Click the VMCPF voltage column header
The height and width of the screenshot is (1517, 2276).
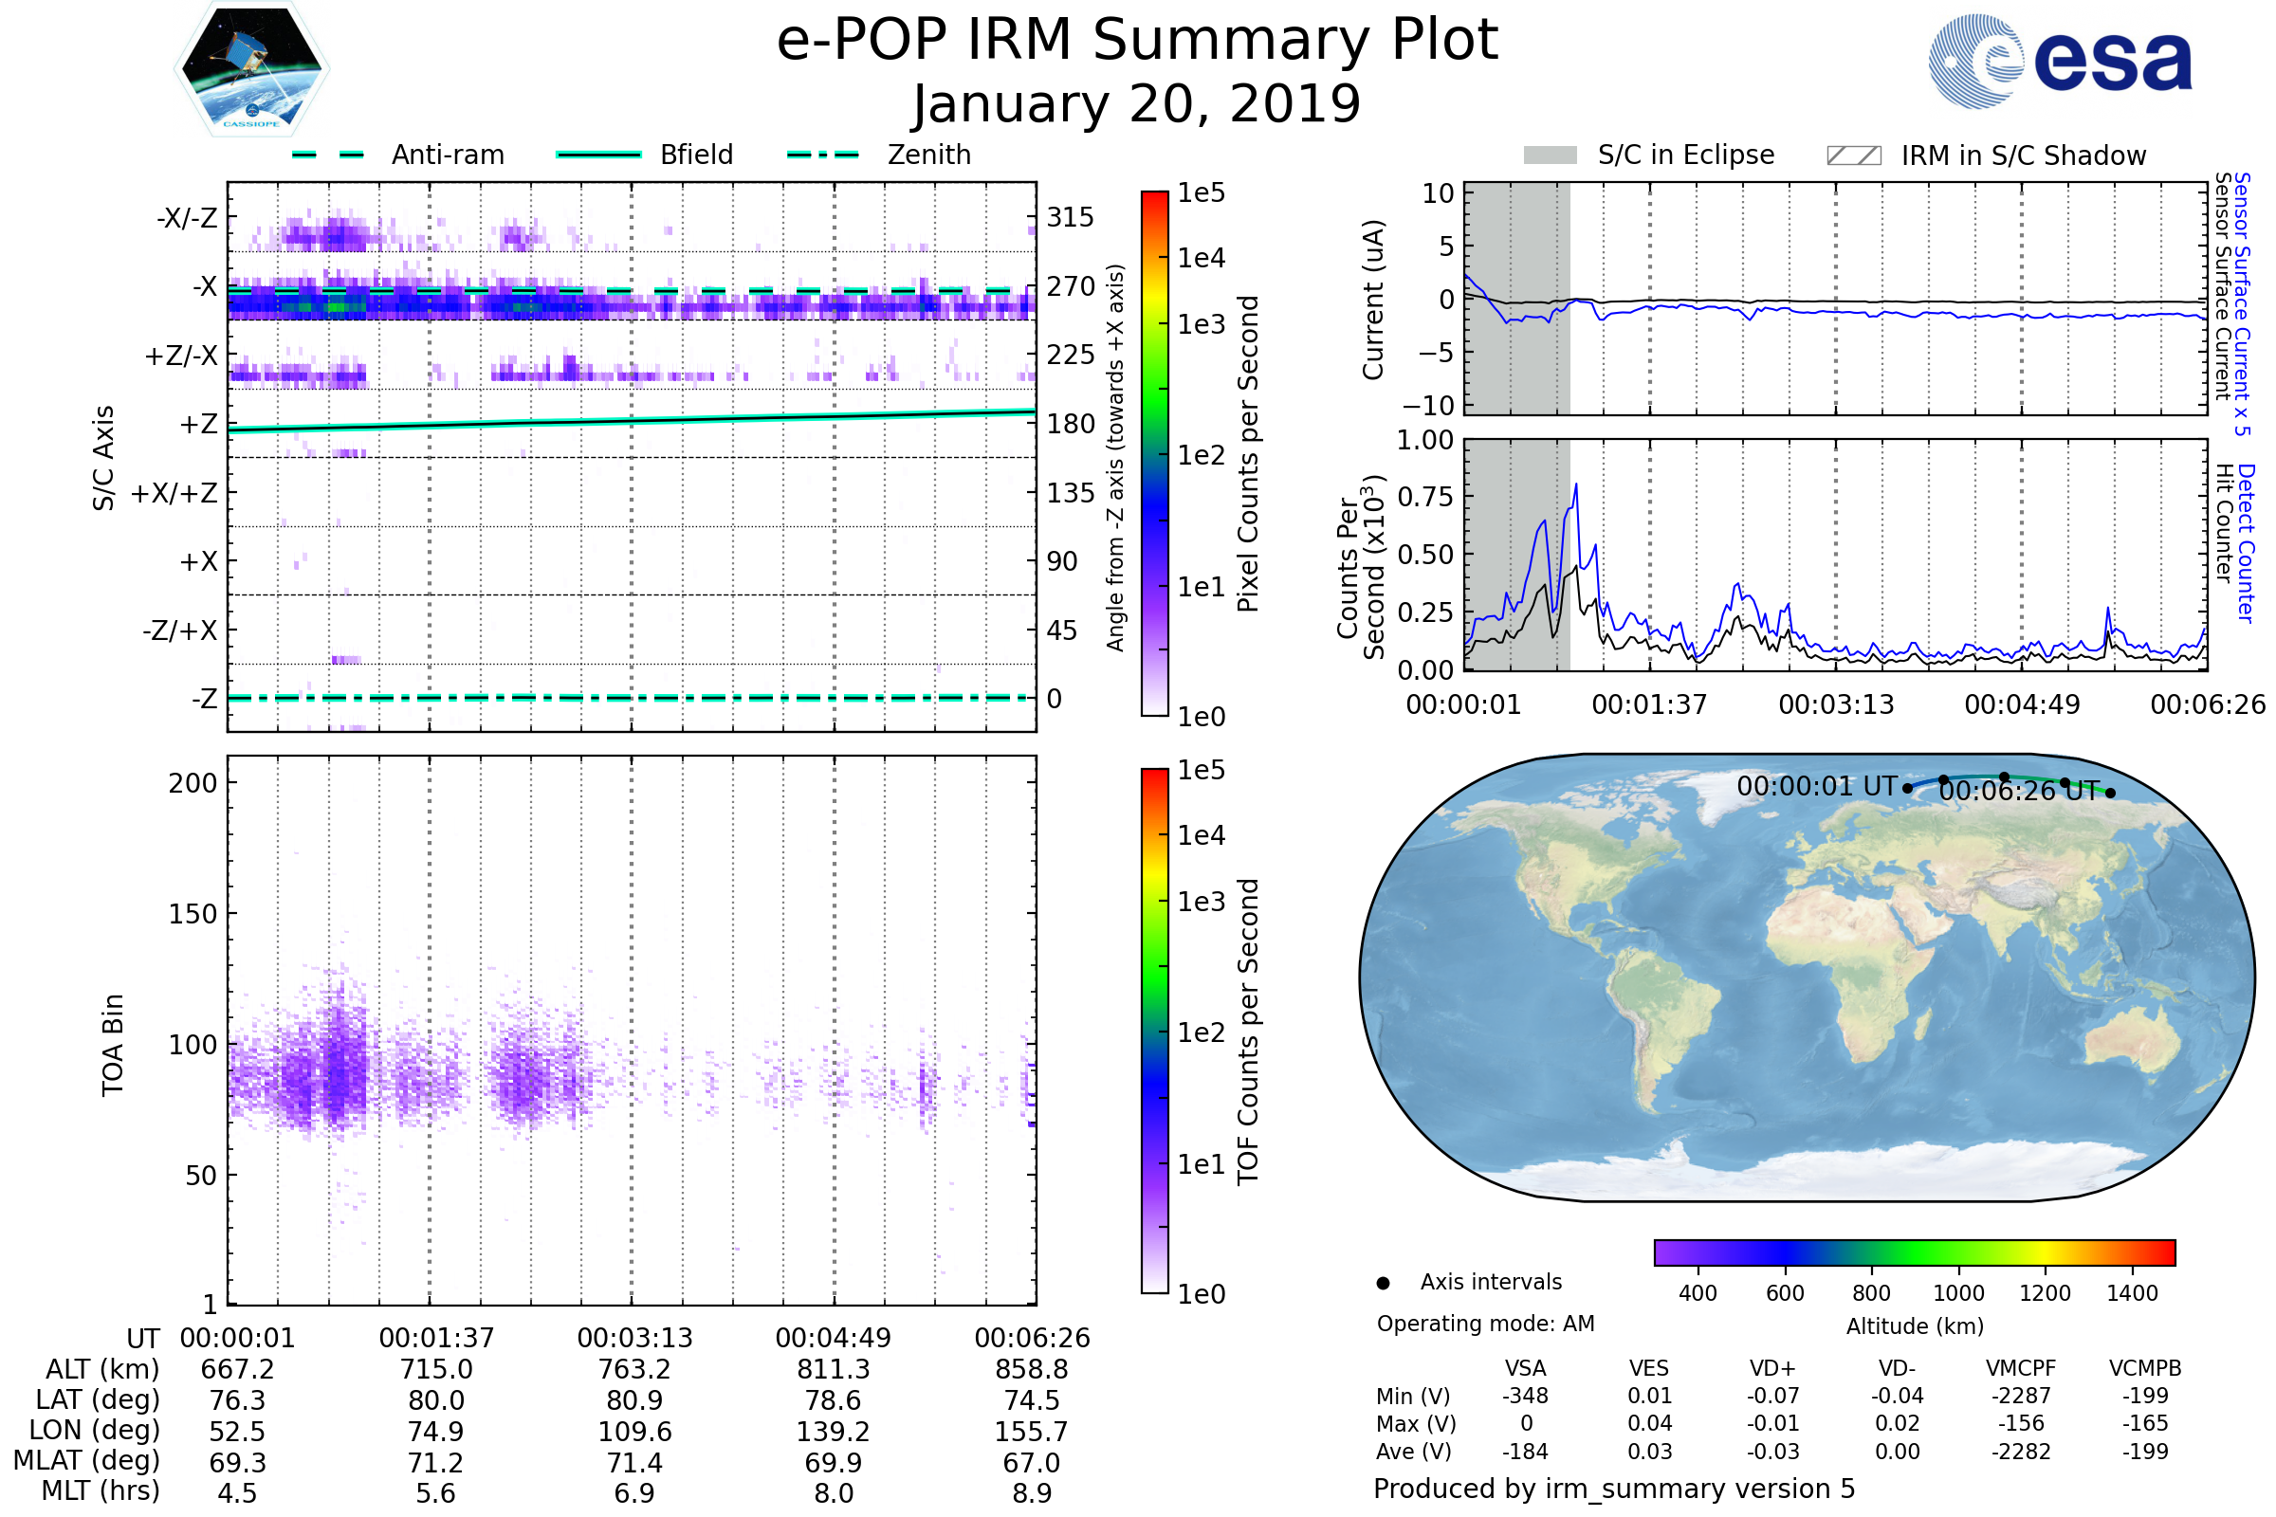tap(2021, 1368)
